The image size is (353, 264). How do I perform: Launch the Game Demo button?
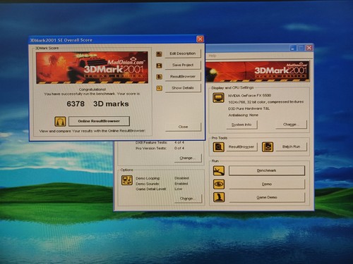tap(267, 197)
